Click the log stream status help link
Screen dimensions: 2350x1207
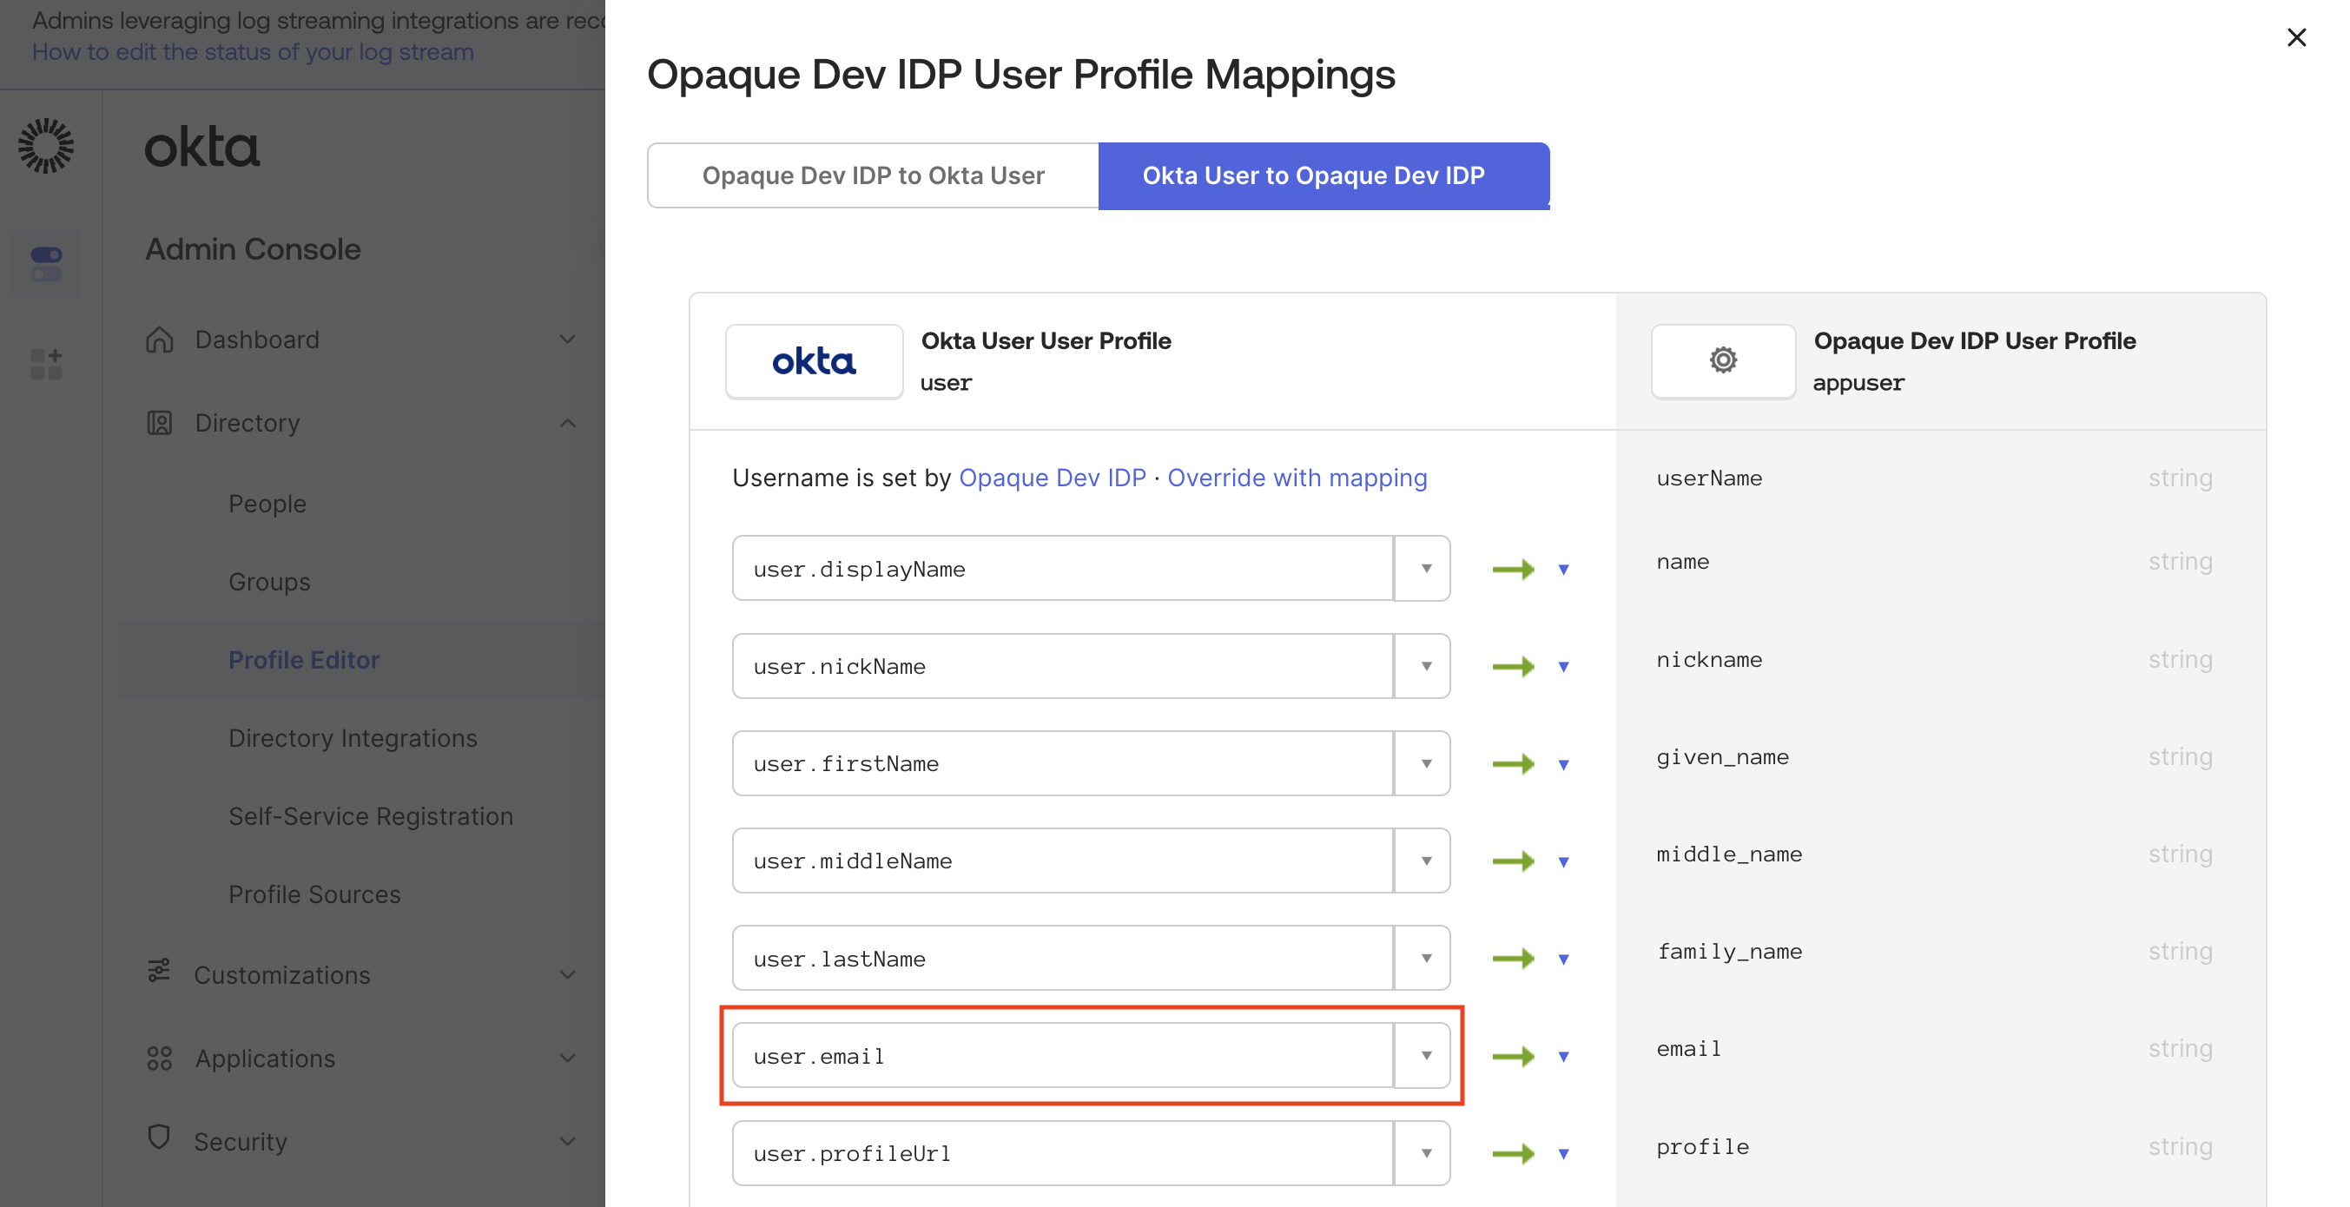coord(253,52)
